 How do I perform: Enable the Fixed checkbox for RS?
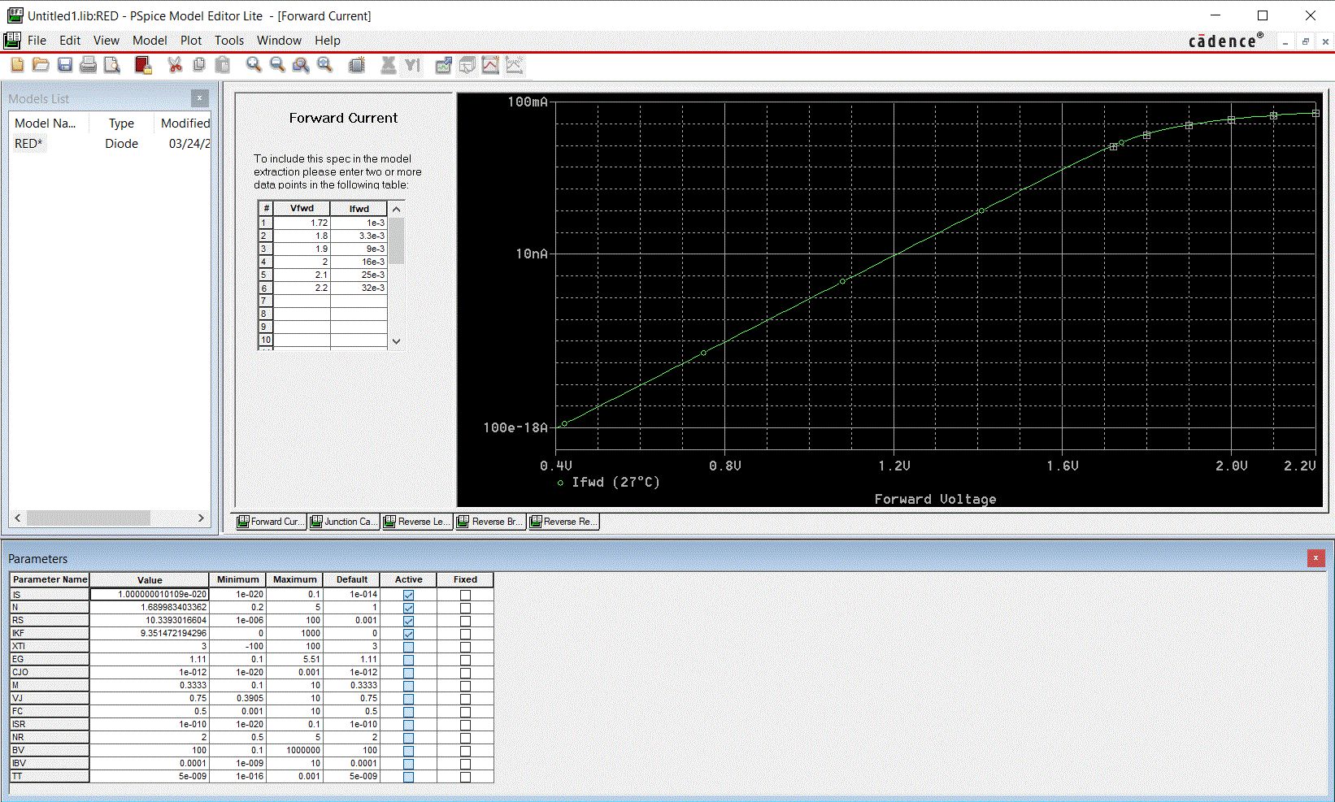[x=465, y=621]
